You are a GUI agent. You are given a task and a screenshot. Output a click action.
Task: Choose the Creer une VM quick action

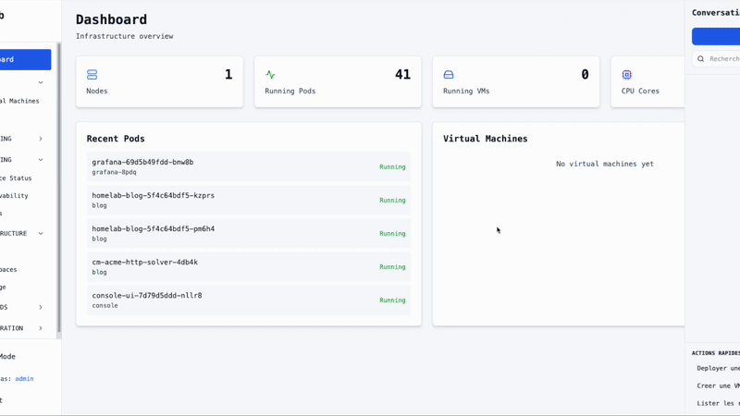[718, 385]
